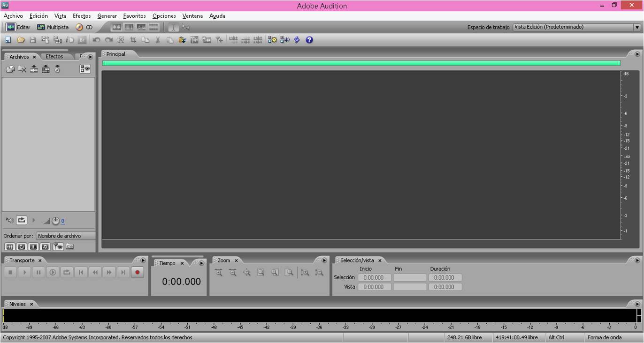The width and height of the screenshot is (644, 343).
Task: Select the Scrubbing tool
Action: (186, 27)
